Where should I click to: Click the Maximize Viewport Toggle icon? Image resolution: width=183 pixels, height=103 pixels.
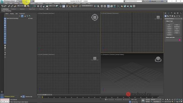pos(182,102)
